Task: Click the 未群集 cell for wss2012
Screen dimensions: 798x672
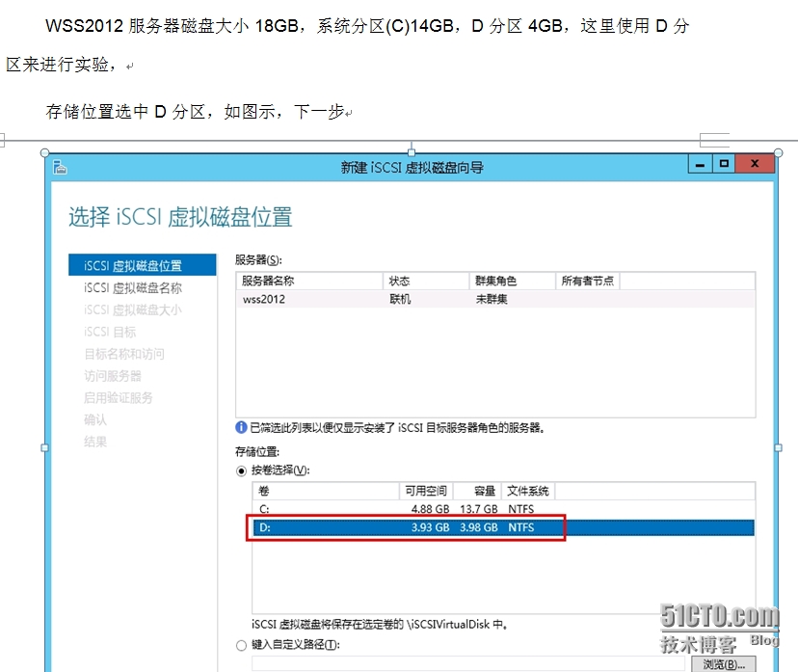Action: [492, 299]
